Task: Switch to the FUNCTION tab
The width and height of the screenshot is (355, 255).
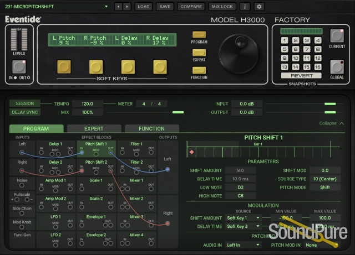Action: 151,129
